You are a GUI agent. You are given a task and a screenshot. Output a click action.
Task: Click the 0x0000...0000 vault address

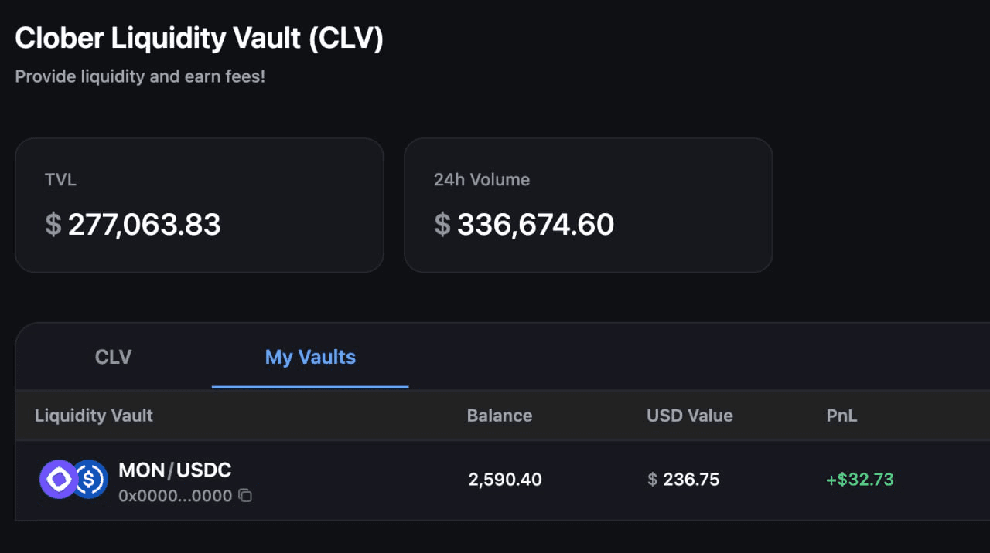175,496
